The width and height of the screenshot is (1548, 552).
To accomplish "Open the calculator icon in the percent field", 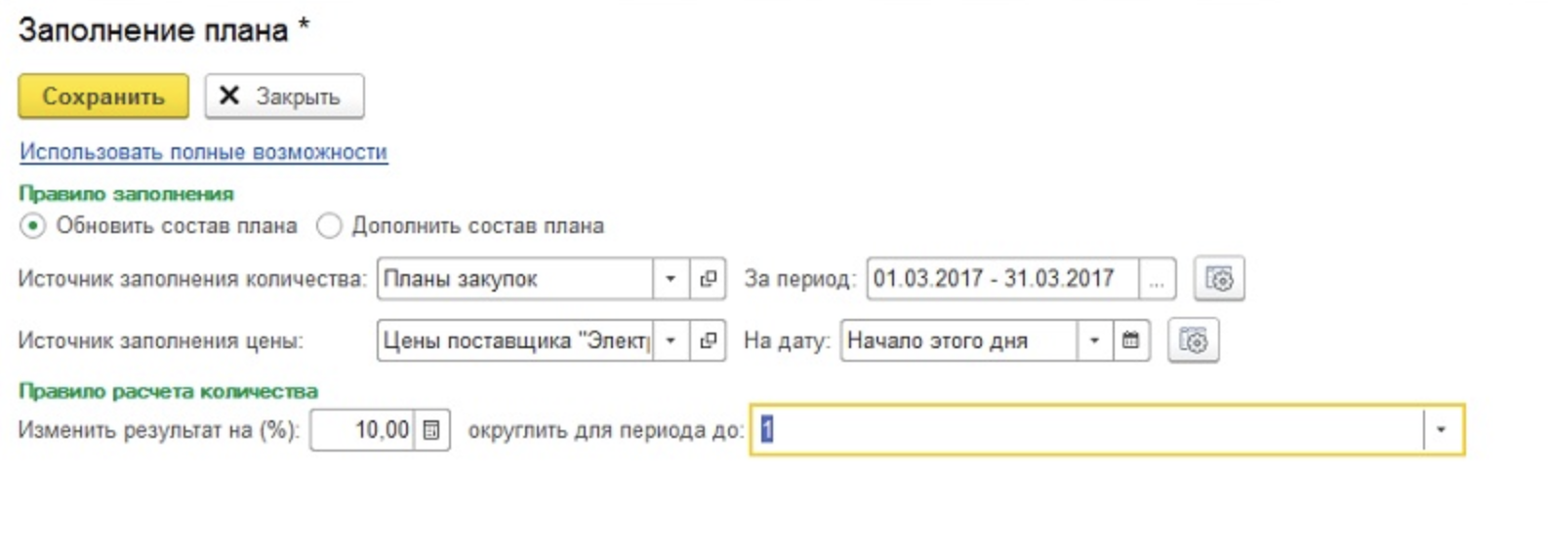I will (x=431, y=430).
